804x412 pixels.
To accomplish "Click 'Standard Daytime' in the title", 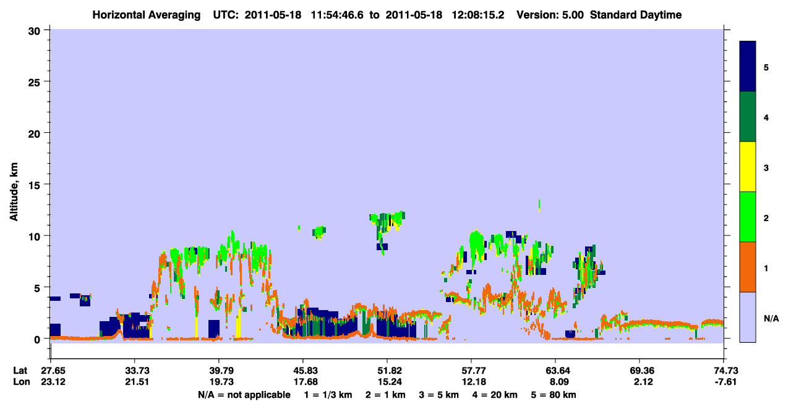I will (x=636, y=15).
